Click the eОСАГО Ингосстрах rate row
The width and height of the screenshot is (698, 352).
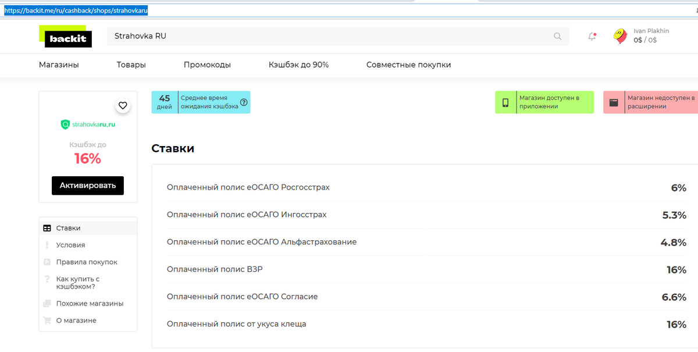pyautogui.click(x=426, y=215)
